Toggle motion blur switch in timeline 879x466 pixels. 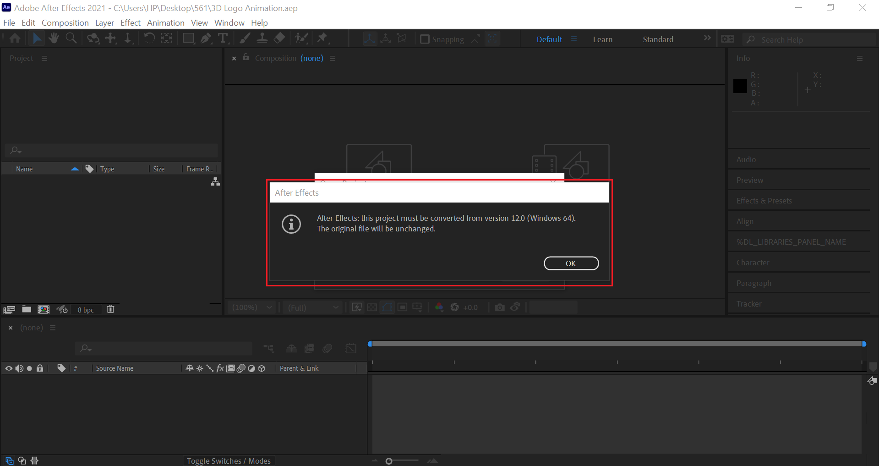coord(327,349)
